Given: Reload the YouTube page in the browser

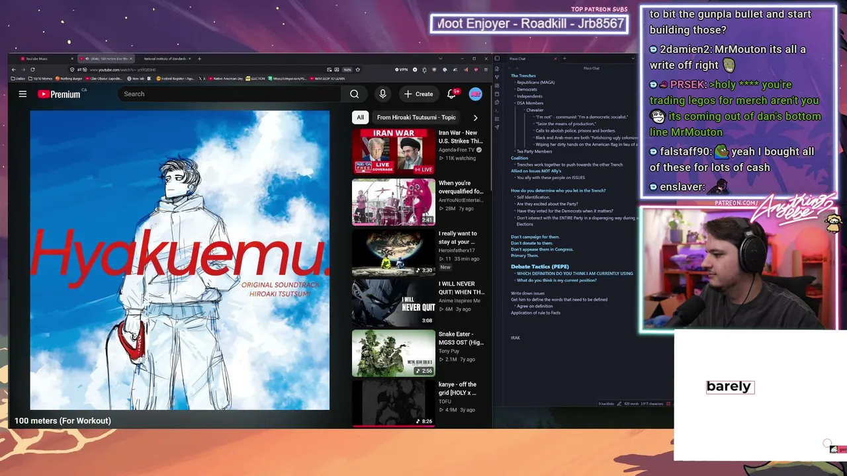Looking at the screenshot, I should tap(32, 69).
